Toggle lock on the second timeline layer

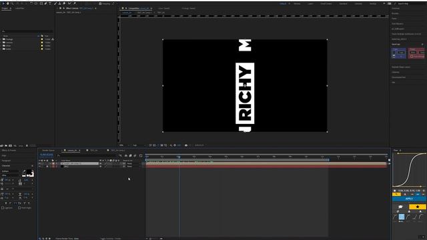click(x=47, y=166)
